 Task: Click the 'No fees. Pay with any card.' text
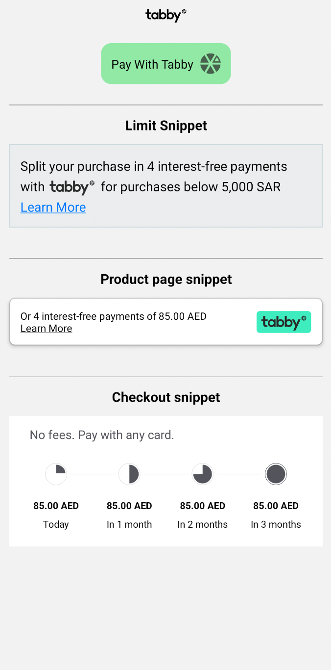tap(102, 435)
